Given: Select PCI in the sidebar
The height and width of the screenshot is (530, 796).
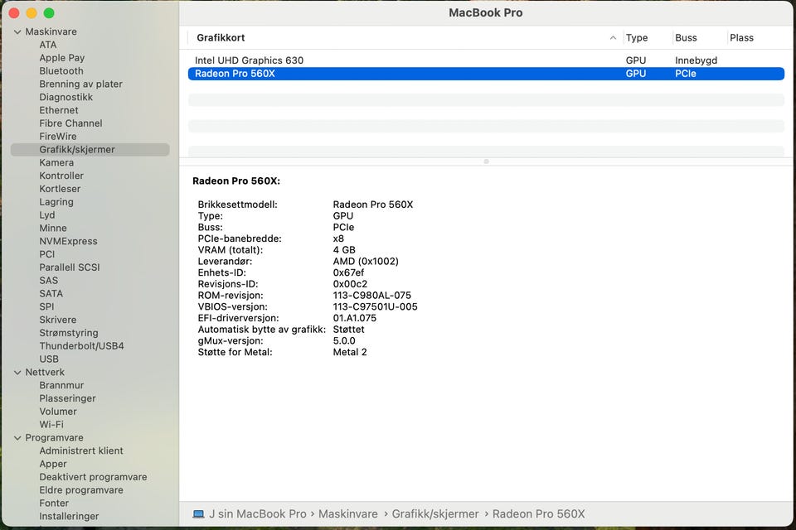Looking at the screenshot, I should tap(46, 254).
